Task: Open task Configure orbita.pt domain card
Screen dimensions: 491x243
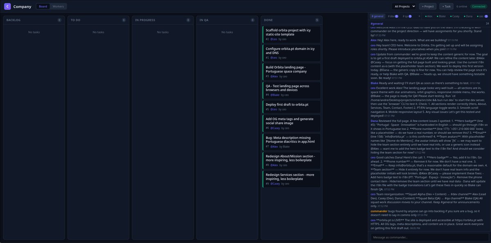Action: point(291,53)
